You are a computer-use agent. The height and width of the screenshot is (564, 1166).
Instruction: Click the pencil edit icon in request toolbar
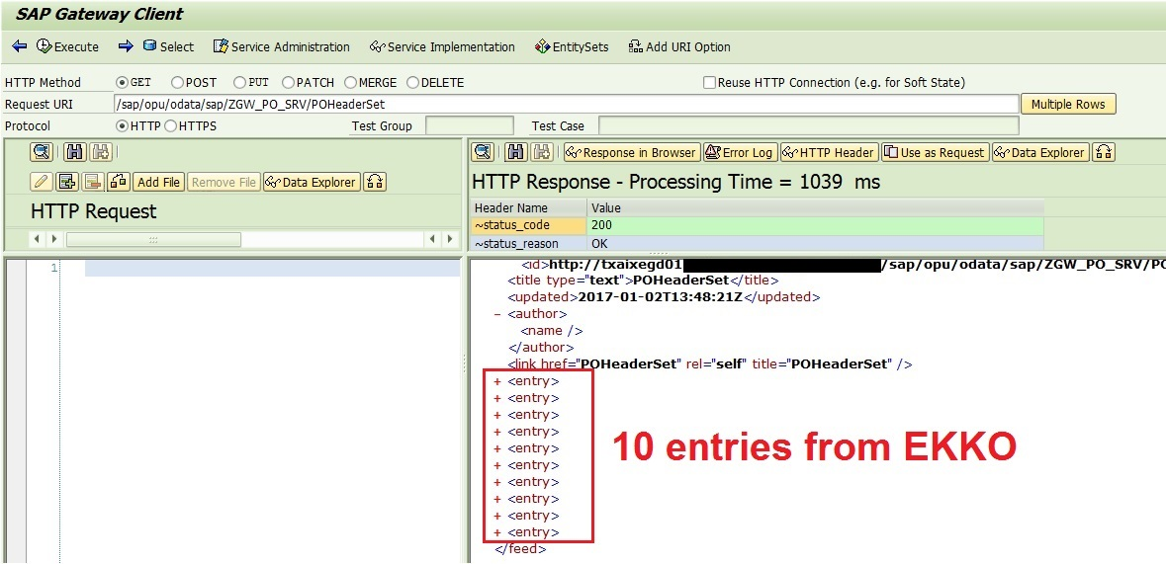coord(42,182)
